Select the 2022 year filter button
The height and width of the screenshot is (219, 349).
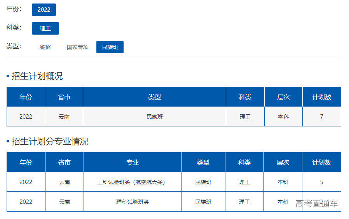pyautogui.click(x=44, y=10)
